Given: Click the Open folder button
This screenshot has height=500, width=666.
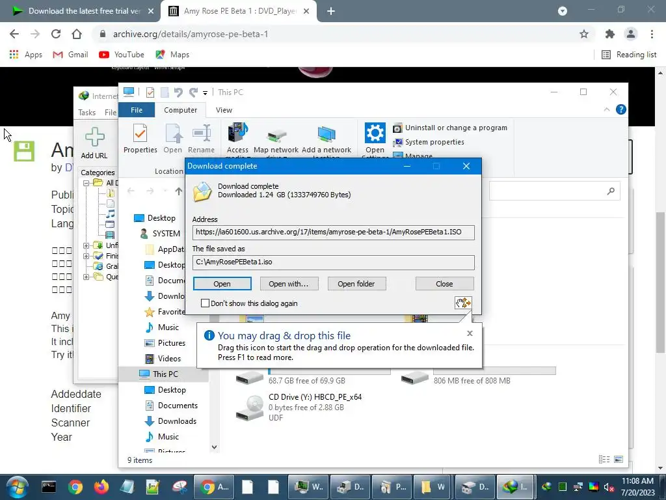Looking at the screenshot, I should coord(356,284).
